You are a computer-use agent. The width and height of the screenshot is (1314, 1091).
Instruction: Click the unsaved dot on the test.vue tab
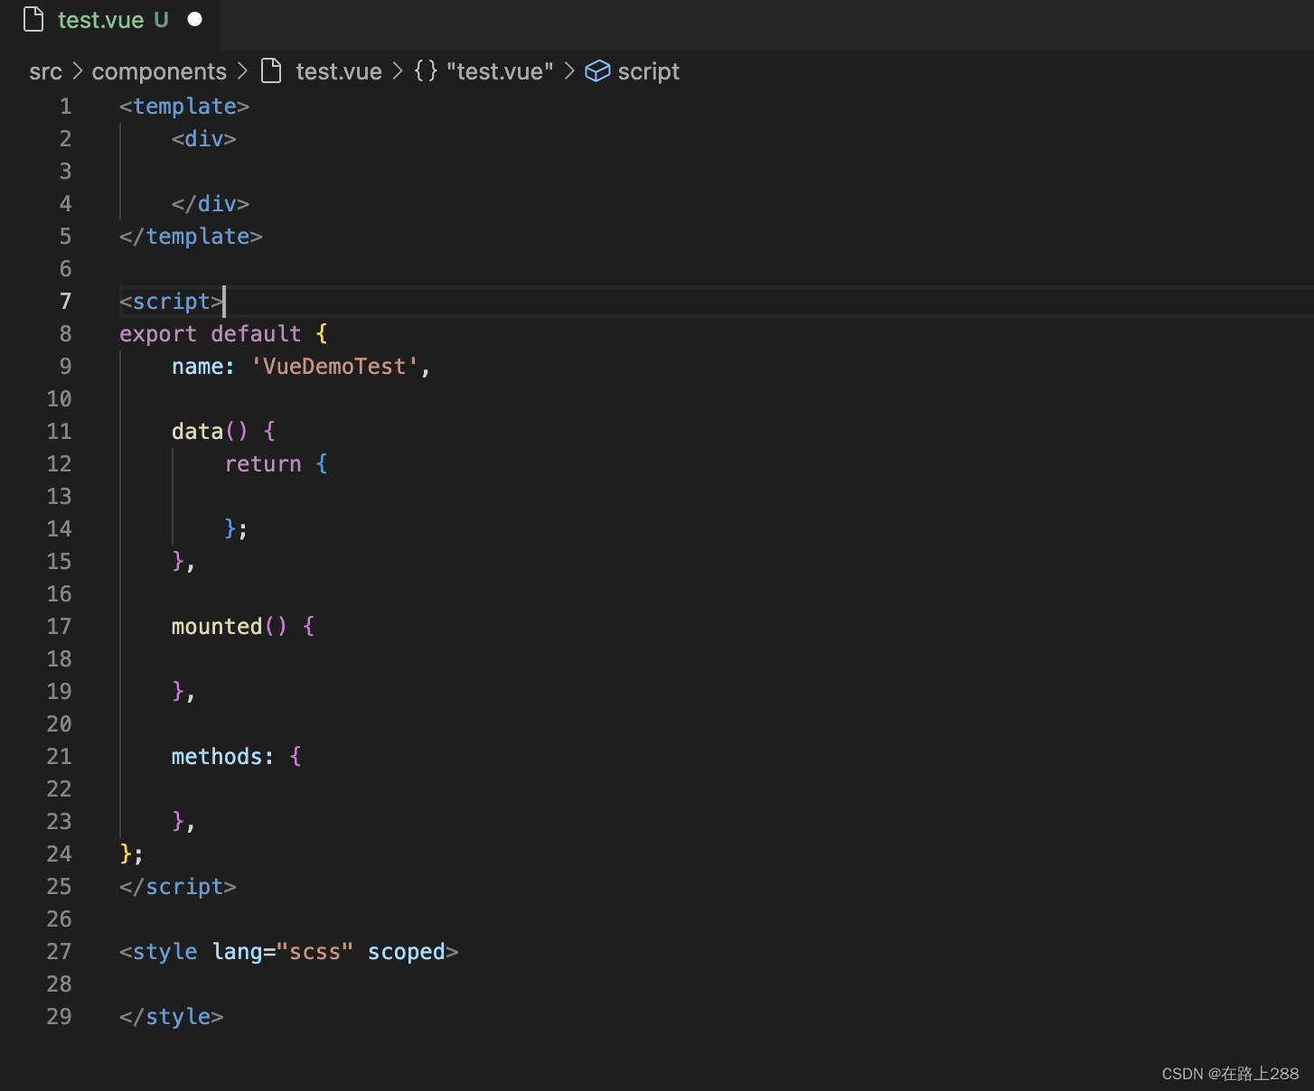tap(194, 19)
